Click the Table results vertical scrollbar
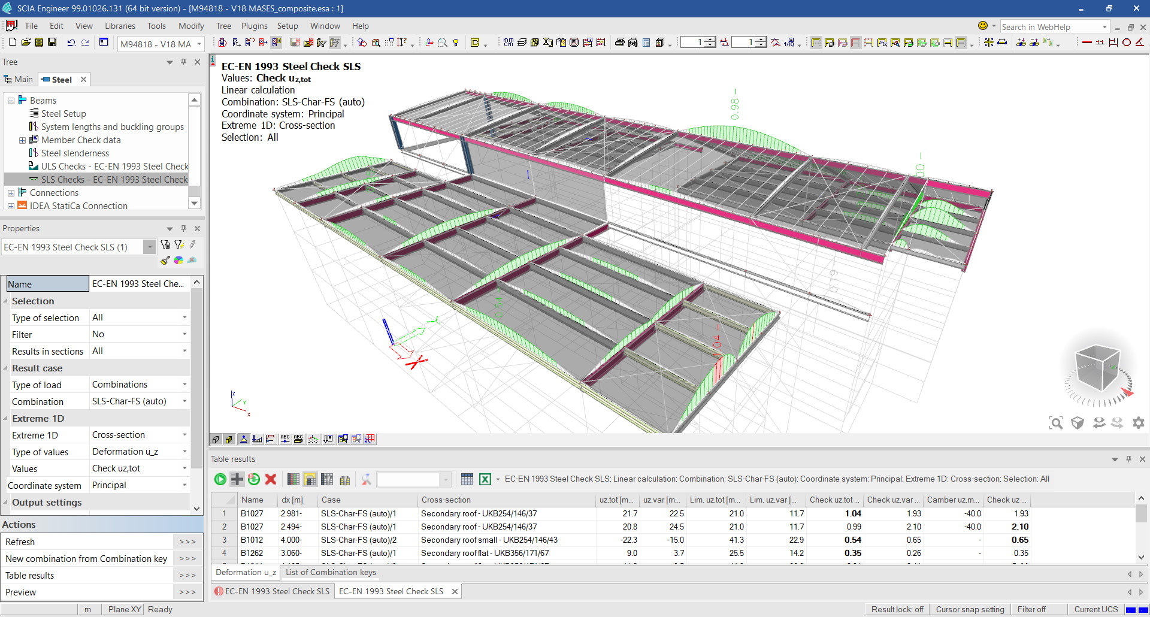This screenshot has height=617, width=1150. (x=1141, y=529)
